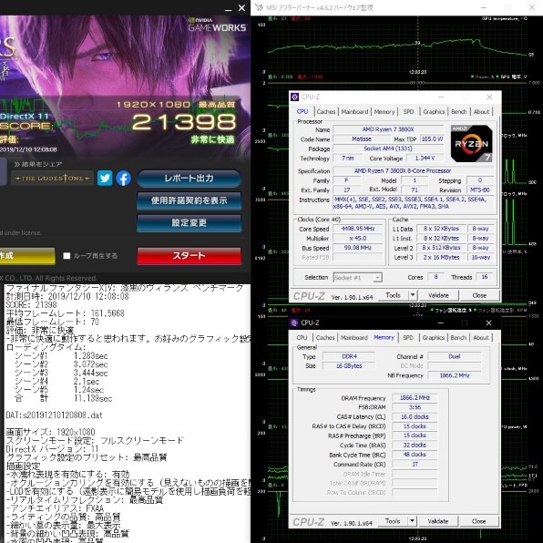Click the MSI Afterburner title bar icon

click(259, 7)
